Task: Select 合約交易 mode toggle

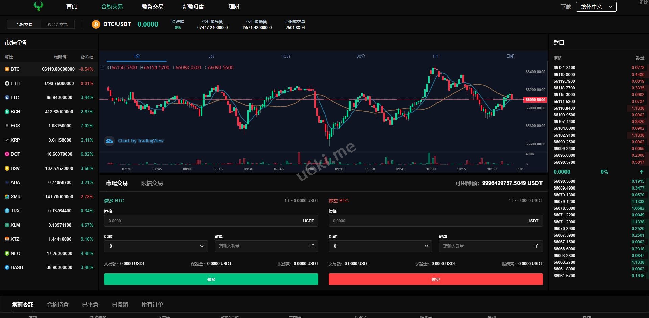Action: [24, 24]
